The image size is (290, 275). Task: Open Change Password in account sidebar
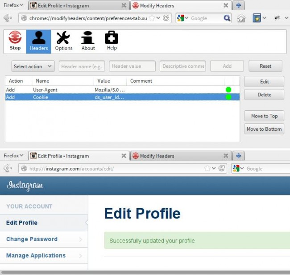click(44, 239)
